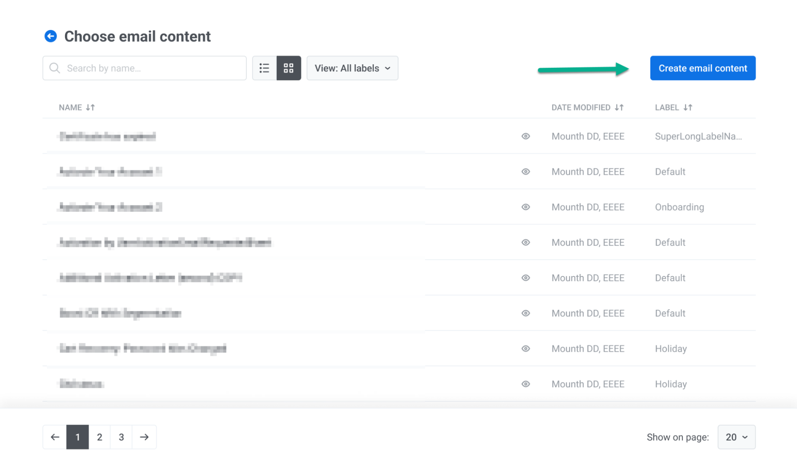Sort table by Name column
797x459 pixels.
click(x=77, y=107)
